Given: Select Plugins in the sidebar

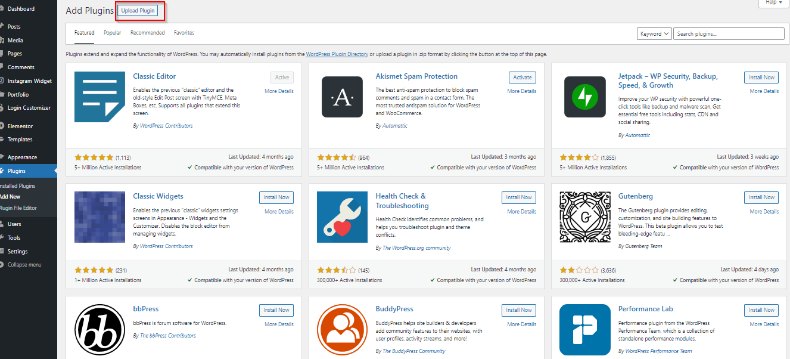Looking at the screenshot, I should pos(29,171).
